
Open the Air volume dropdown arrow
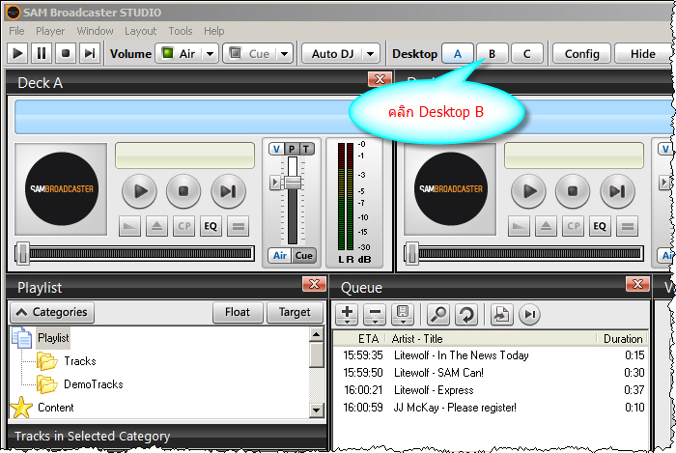click(211, 54)
